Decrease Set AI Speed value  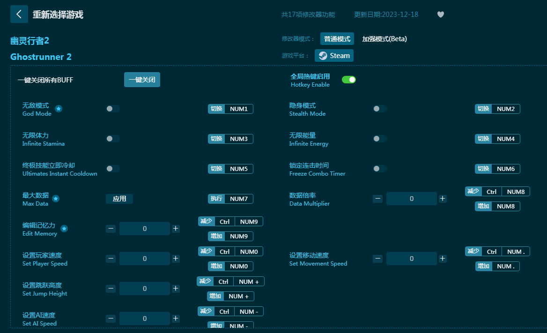111,318
